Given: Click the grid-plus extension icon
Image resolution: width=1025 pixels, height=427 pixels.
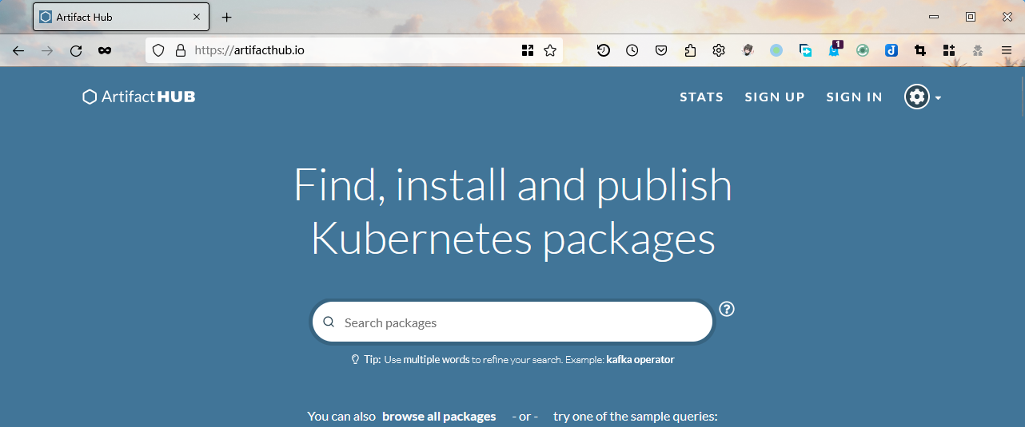Looking at the screenshot, I should [x=949, y=50].
